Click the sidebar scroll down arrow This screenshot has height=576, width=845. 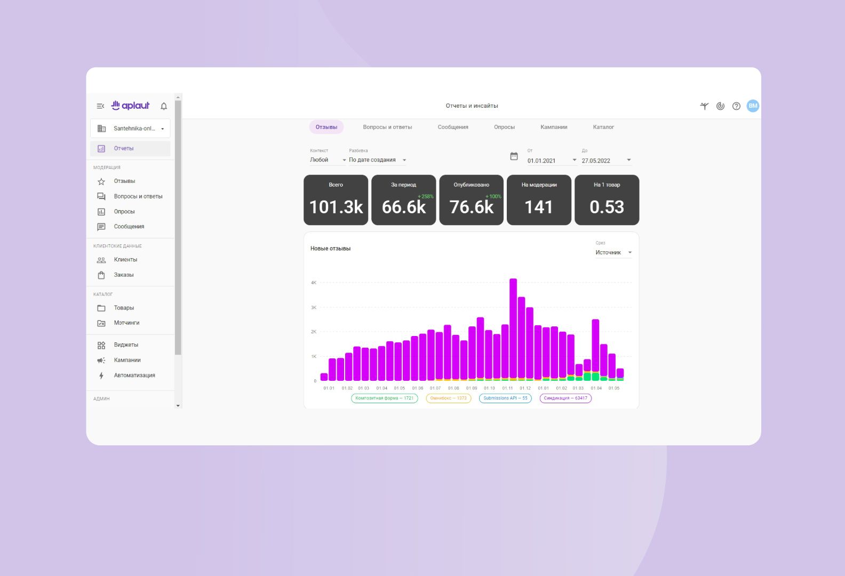pyautogui.click(x=178, y=406)
